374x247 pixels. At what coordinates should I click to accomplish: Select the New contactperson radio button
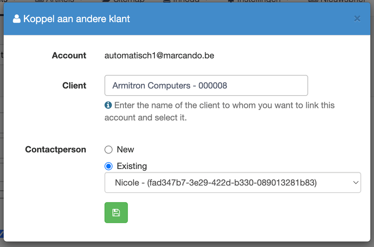point(109,149)
